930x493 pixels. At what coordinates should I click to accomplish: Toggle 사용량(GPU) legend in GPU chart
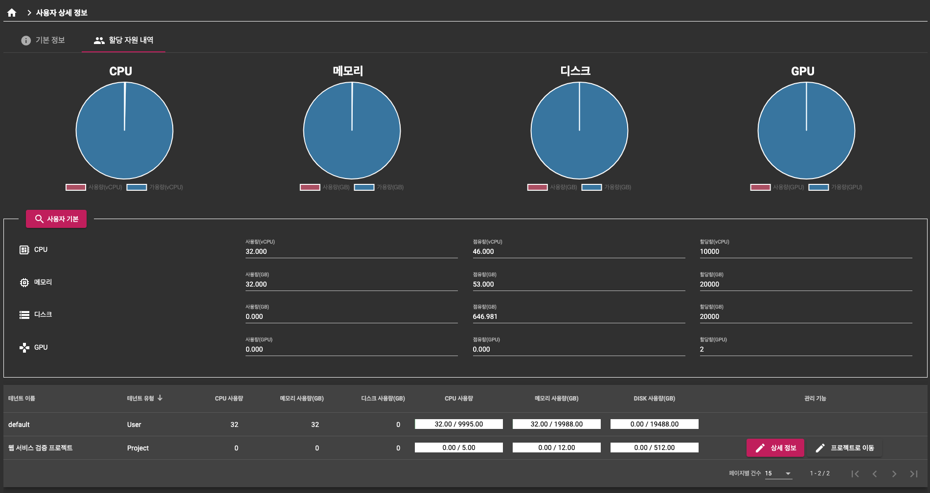pos(777,187)
